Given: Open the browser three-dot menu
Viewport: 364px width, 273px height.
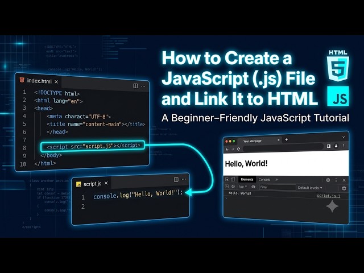Looking at the screenshot, I should pos(344,146).
